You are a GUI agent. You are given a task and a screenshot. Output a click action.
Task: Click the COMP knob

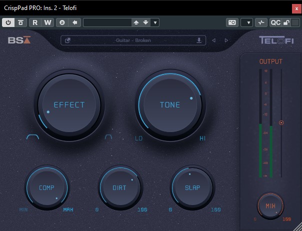point(47,187)
